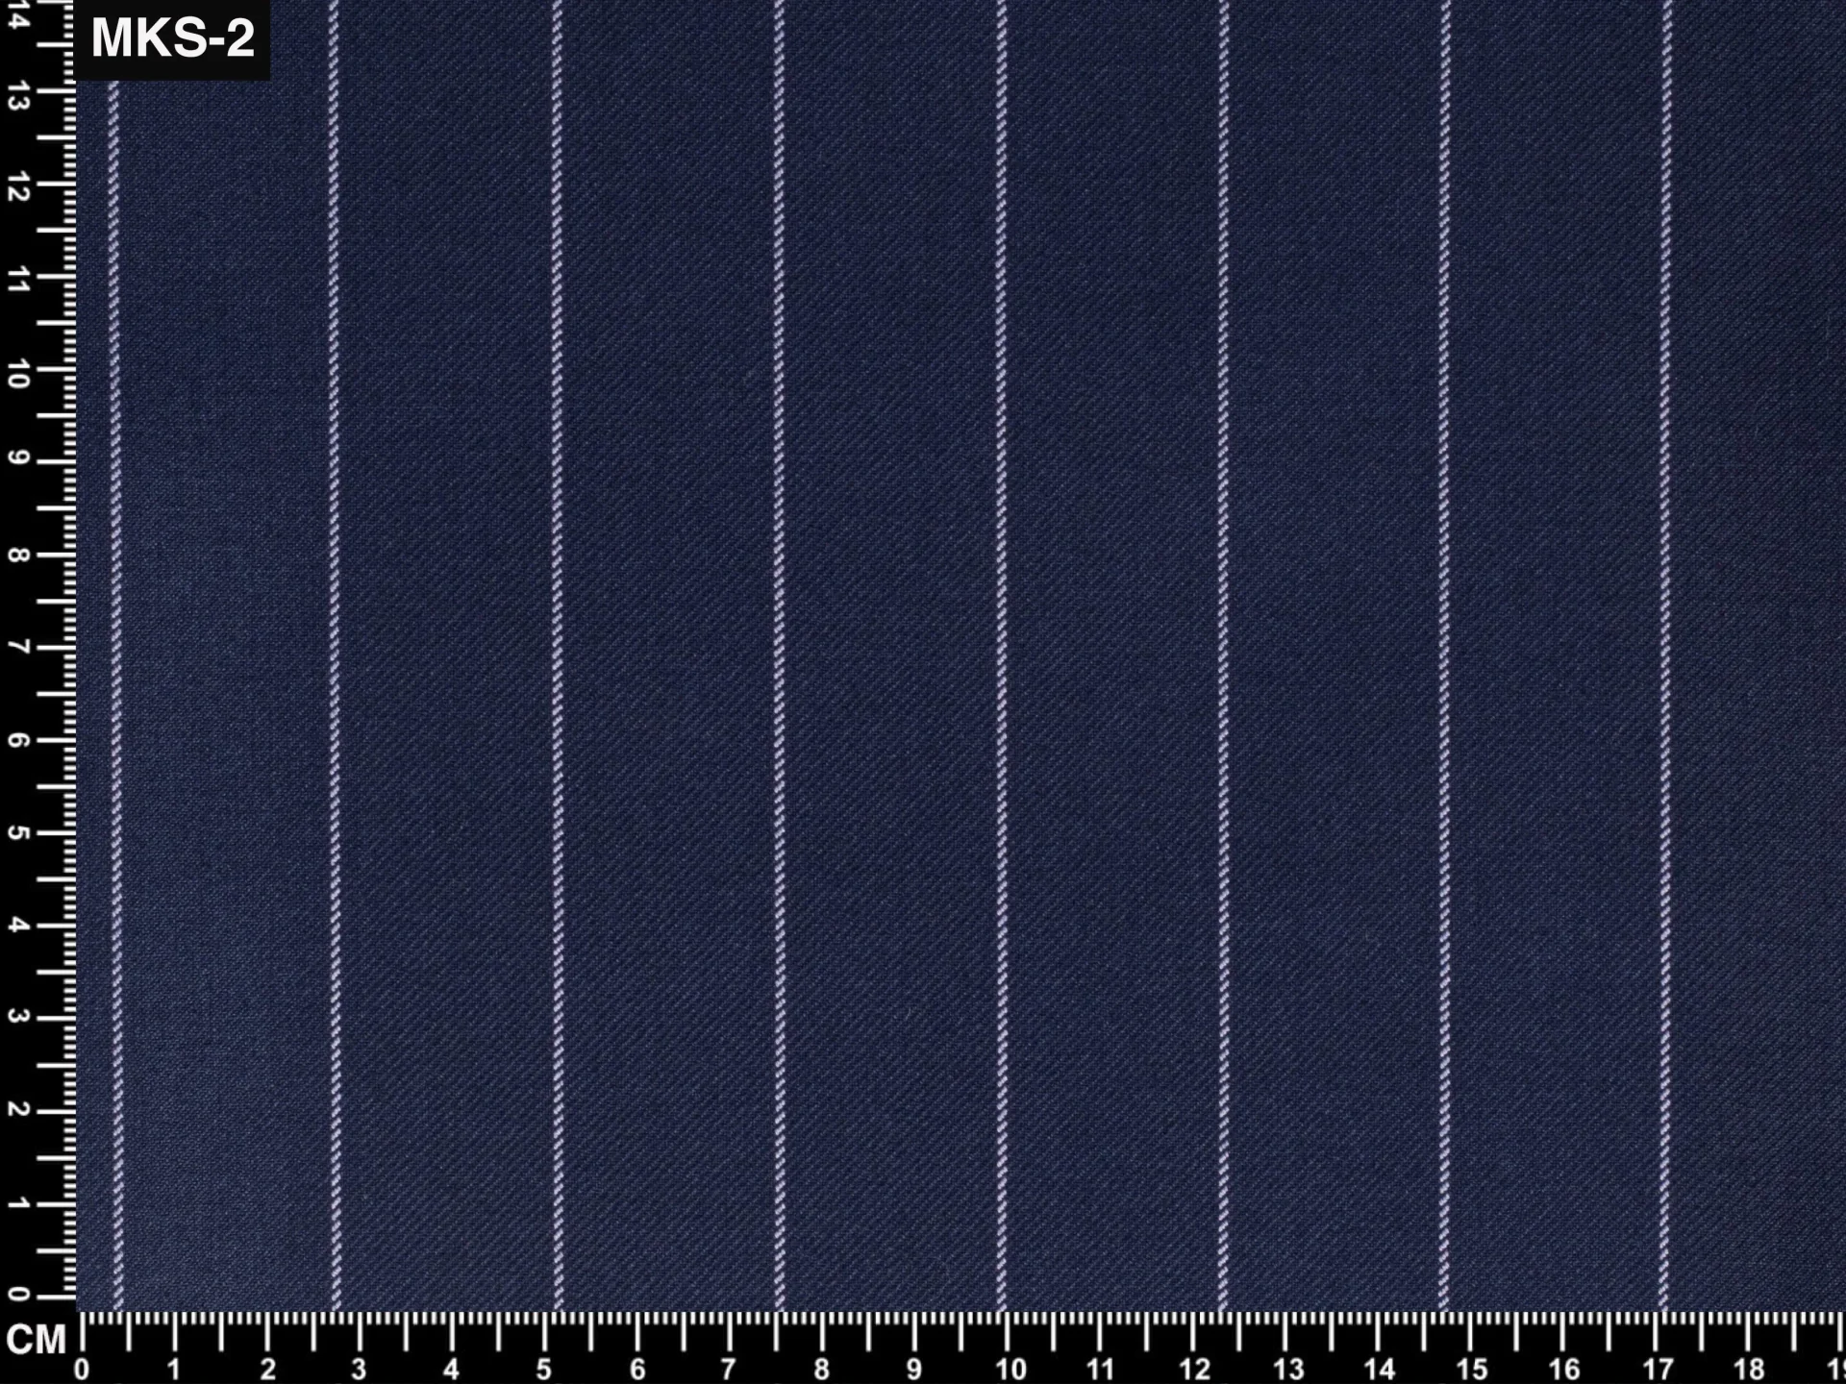Click number 17 on the bottom ruler
The height and width of the screenshot is (1384, 1846).
[x=1658, y=1371]
